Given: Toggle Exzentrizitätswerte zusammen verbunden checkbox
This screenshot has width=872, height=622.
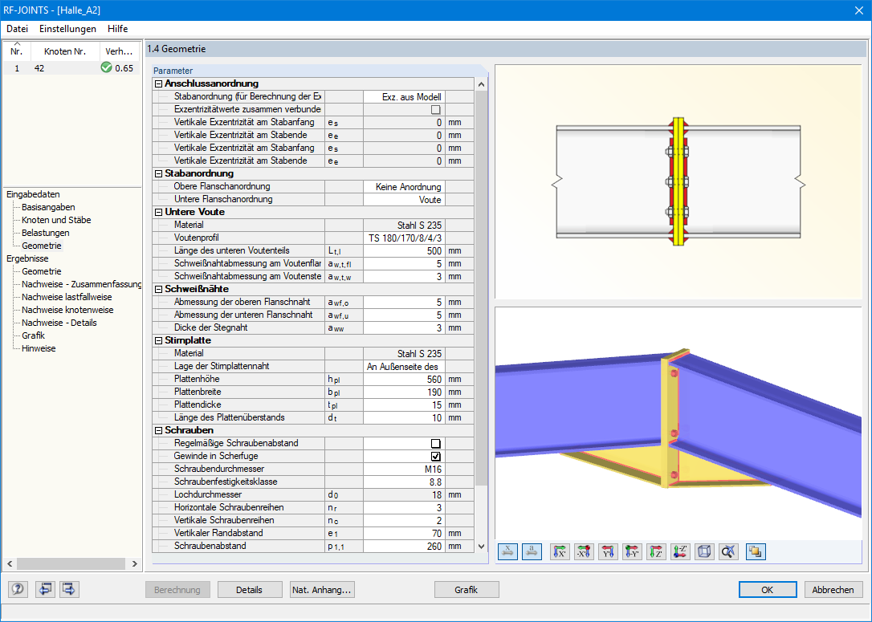Looking at the screenshot, I should [435, 109].
